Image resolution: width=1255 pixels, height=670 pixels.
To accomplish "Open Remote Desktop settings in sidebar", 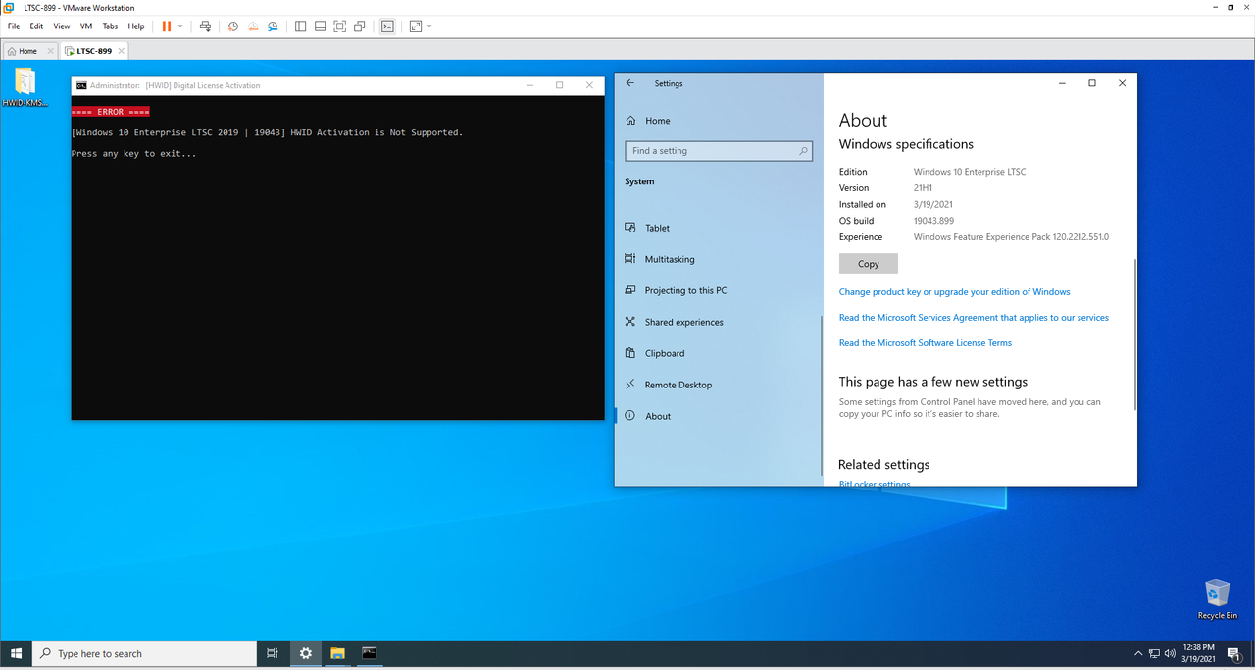I will pyautogui.click(x=678, y=385).
